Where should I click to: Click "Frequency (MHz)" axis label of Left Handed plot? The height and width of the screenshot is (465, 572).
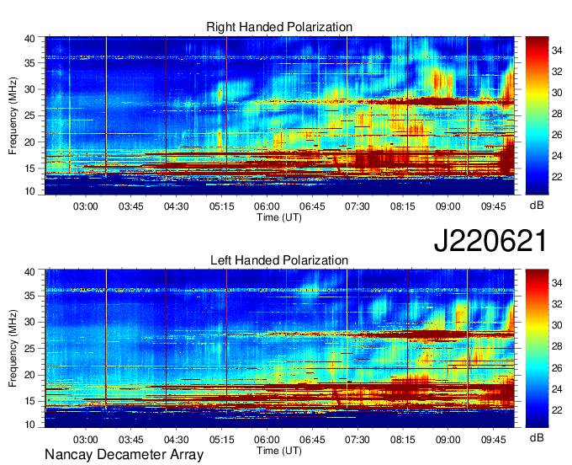tap(13, 349)
